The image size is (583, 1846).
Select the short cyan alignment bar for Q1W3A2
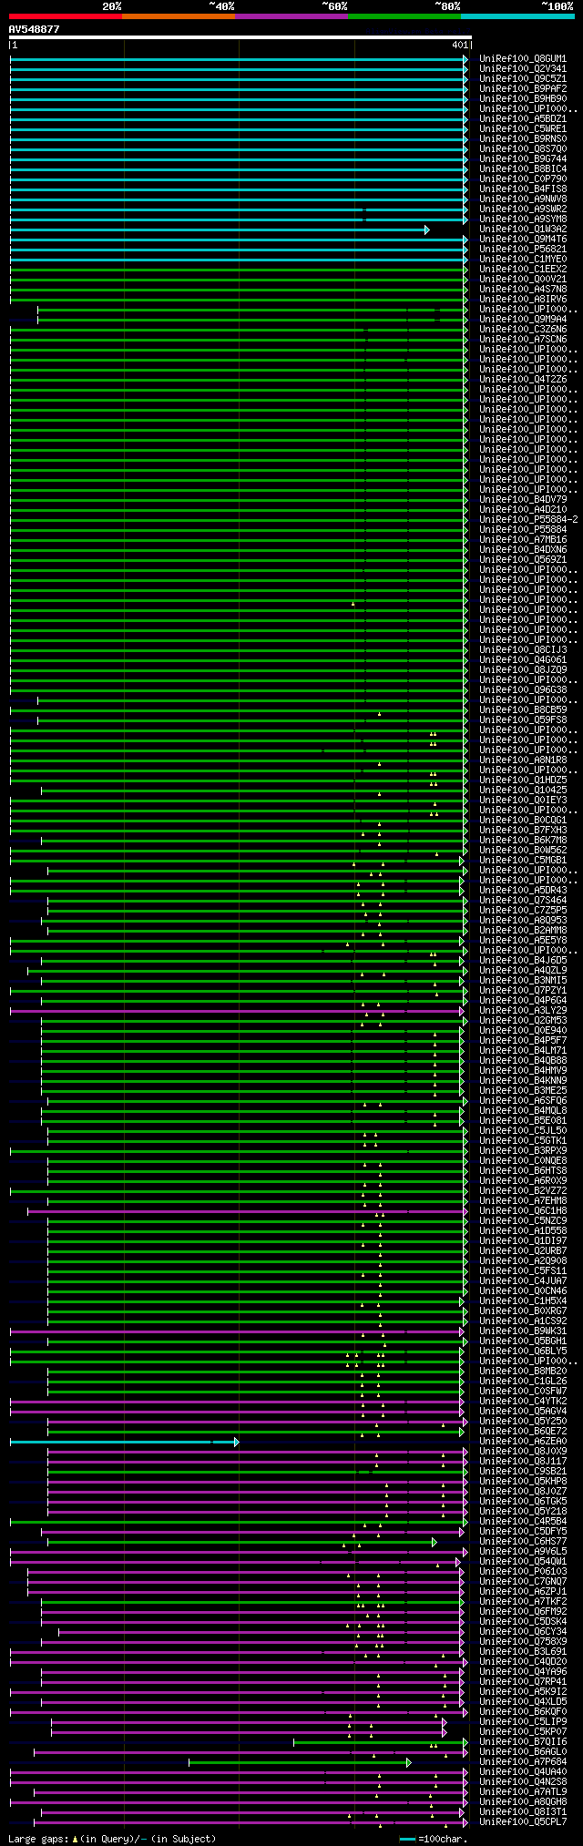[220, 229]
